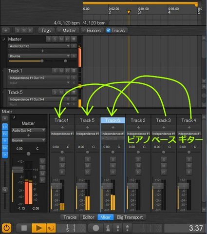
Task: Click the mixer Master channel fader handle
Action: point(18,170)
